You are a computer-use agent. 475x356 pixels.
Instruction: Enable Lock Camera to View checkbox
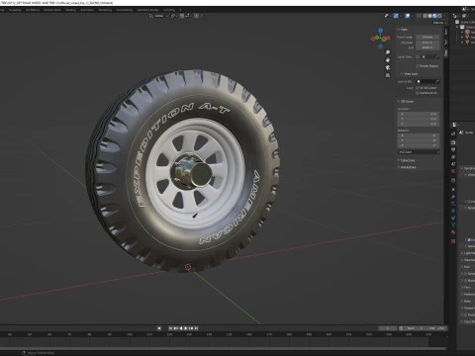[418, 93]
